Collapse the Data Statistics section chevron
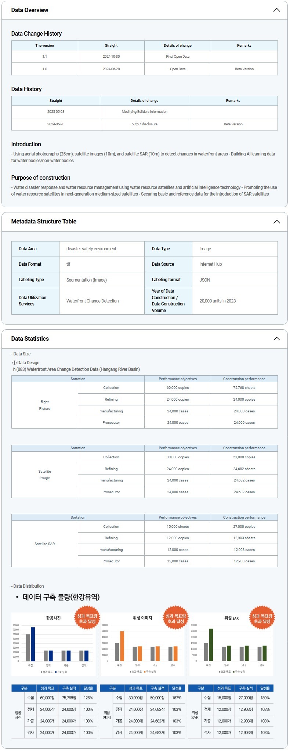The image size is (290, 752). [277, 339]
